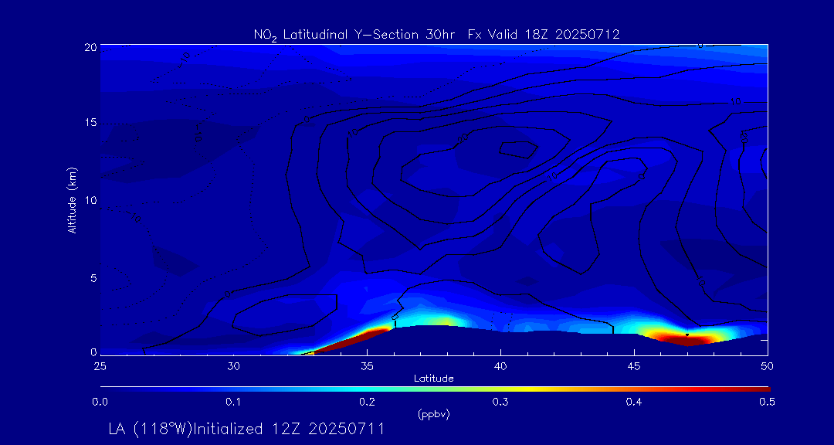
Task: Click the x-axis tick label "30"
Action: (x=233, y=365)
